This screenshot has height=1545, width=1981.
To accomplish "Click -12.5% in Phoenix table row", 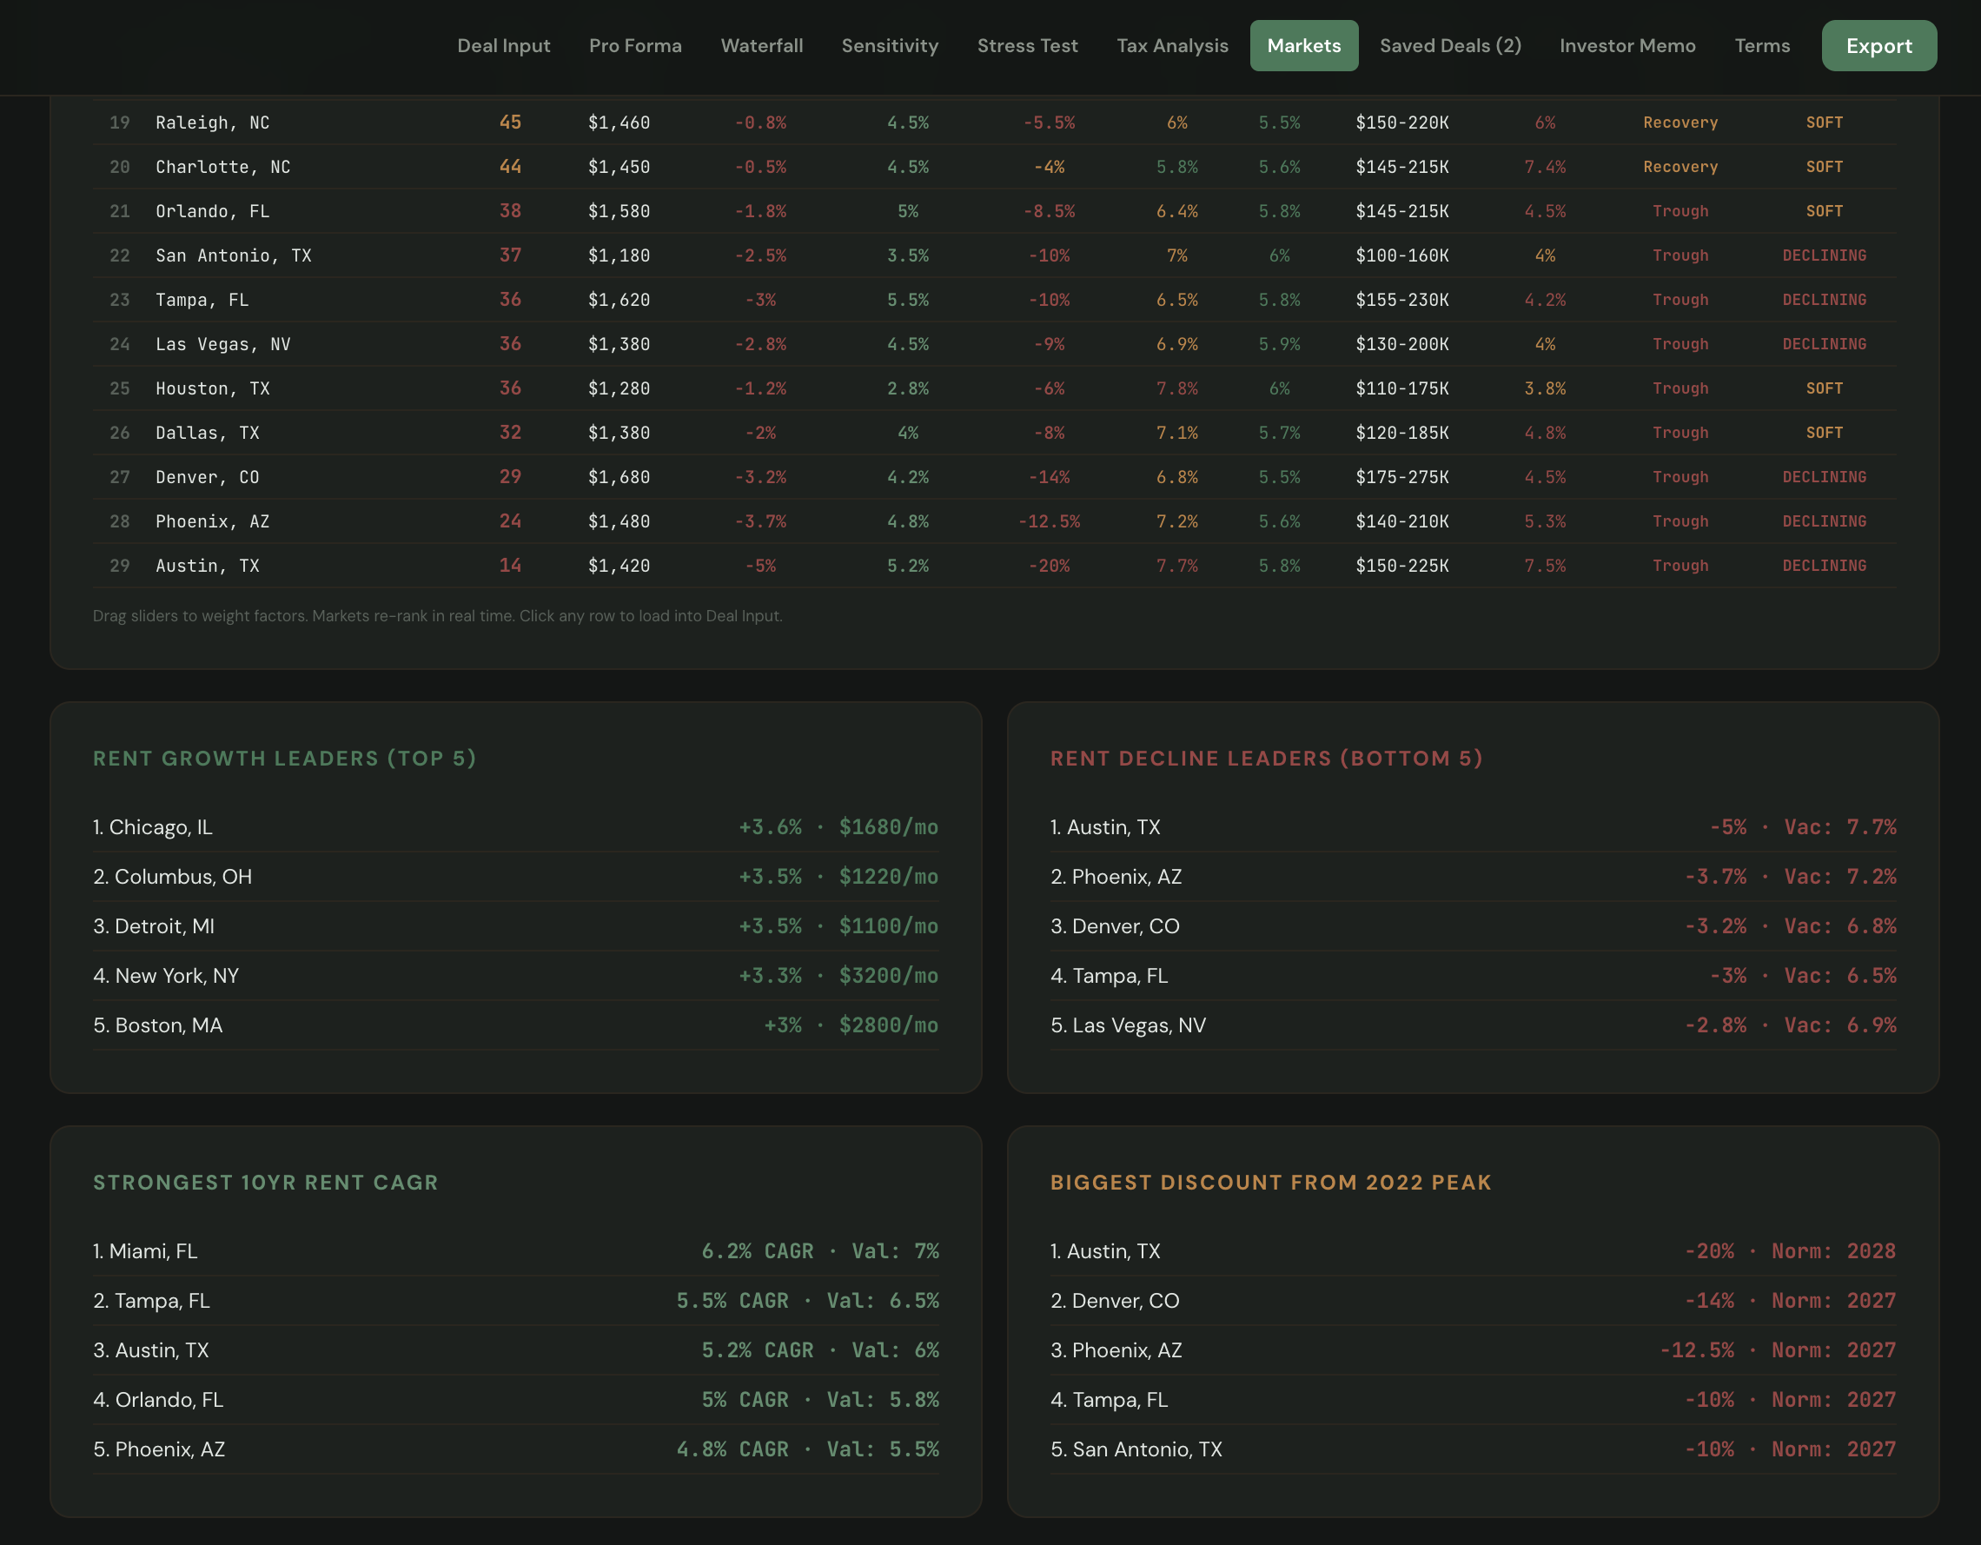I will coord(1049,521).
